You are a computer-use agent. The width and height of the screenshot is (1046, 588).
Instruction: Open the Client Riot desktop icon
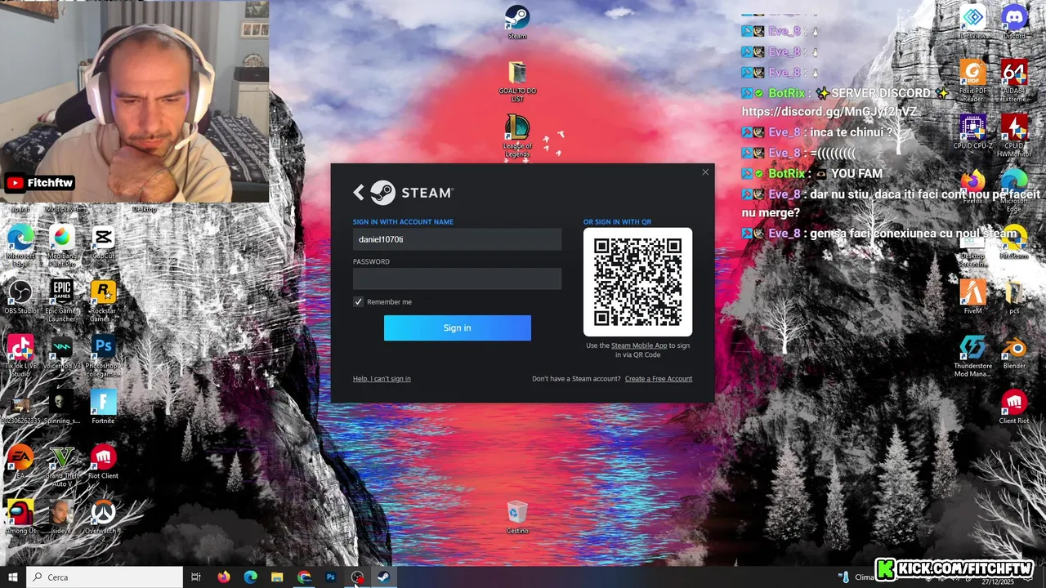(1014, 407)
